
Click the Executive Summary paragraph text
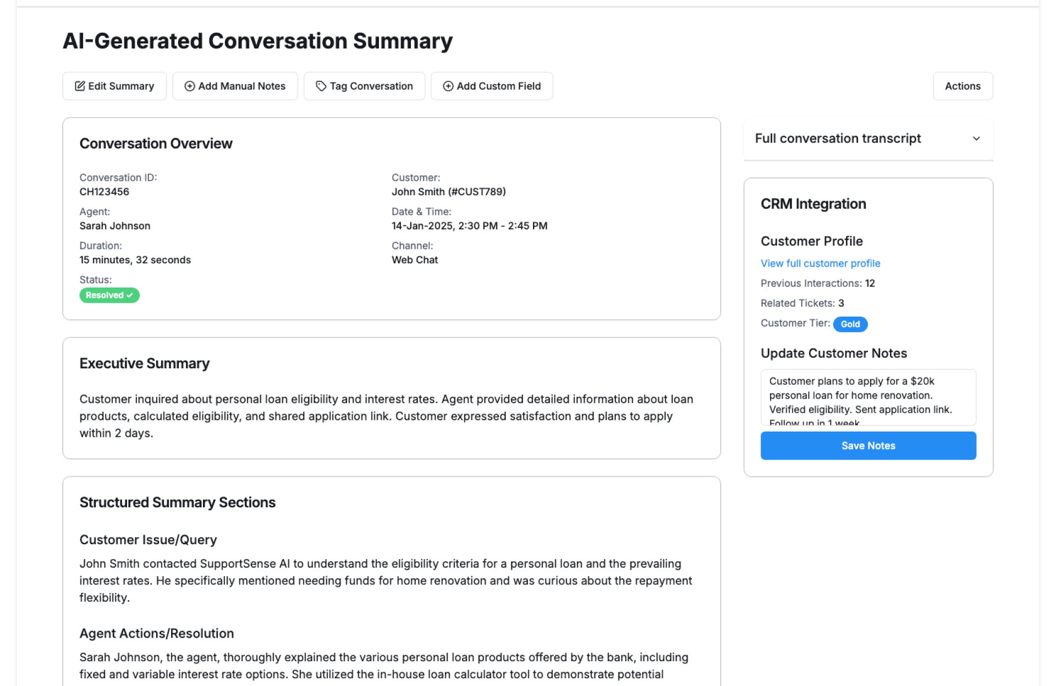point(386,416)
